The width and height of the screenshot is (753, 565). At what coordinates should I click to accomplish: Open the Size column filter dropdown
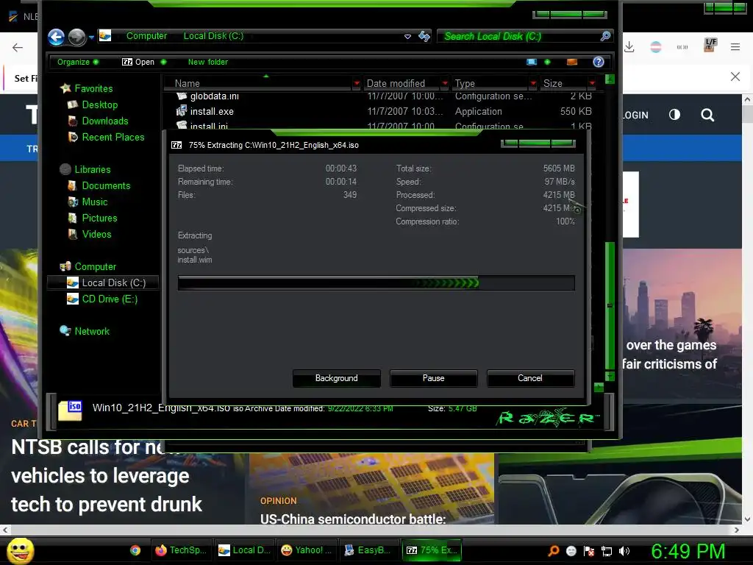(592, 84)
